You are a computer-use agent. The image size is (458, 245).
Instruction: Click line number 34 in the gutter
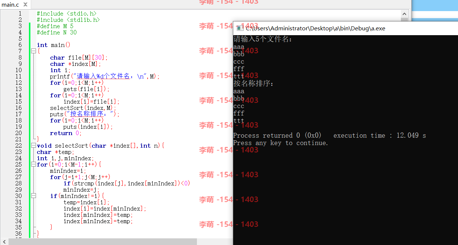(x=18, y=221)
